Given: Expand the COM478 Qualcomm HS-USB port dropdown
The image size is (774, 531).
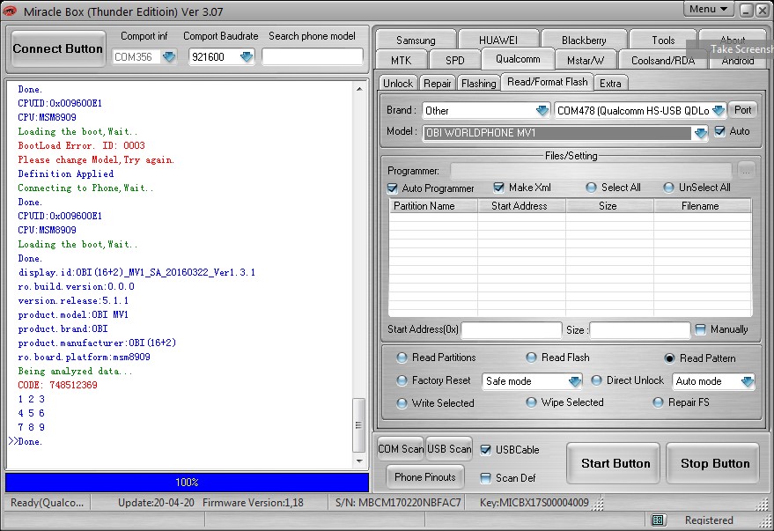Looking at the screenshot, I should click(x=719, y=110).
